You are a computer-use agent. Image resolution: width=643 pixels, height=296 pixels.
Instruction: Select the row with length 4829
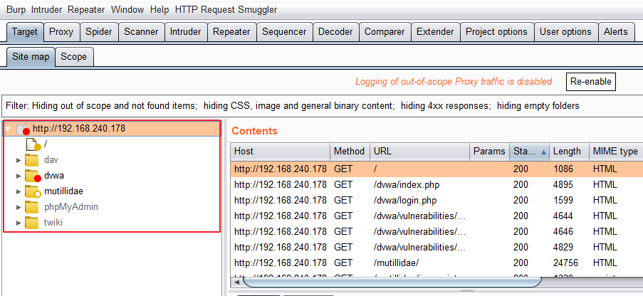[436, 247]
